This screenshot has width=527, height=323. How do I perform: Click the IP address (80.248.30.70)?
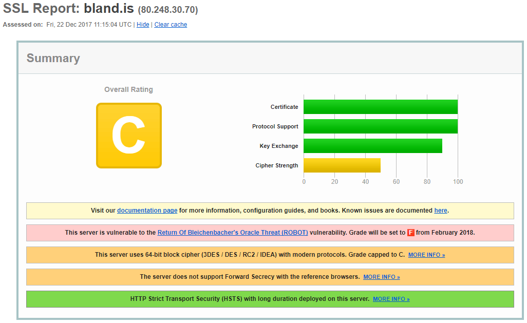[168, 10]
